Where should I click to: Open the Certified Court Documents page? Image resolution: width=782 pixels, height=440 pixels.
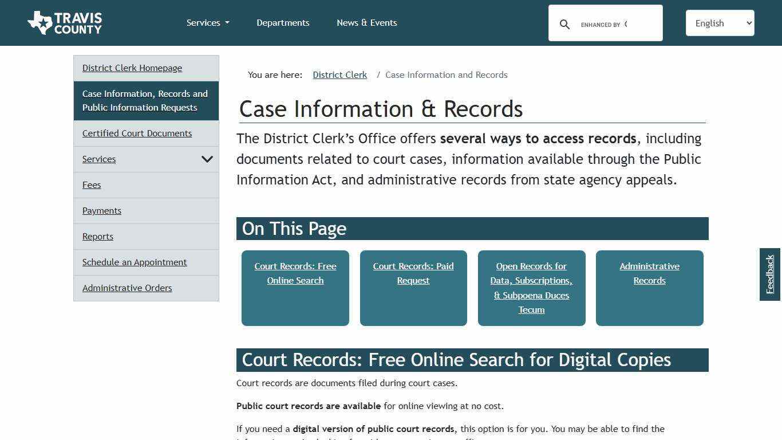click(x=137, y=133)
